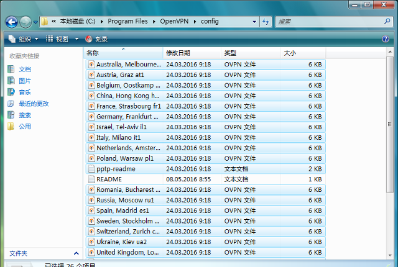Select Netherlands, Amsterdam file icon

(x=91, y=148)
